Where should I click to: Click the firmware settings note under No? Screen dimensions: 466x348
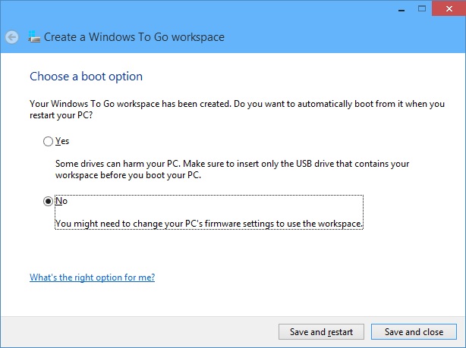[209, 224]
